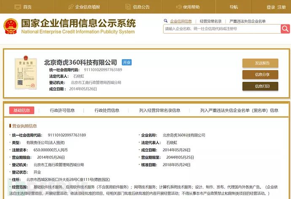Click registered capital 650.000000万人民币
The image size is (291, 199).
tap(51, 150)
